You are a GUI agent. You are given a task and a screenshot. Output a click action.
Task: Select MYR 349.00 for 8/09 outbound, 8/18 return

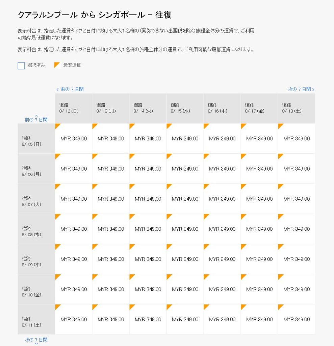[x=297, y=259]
